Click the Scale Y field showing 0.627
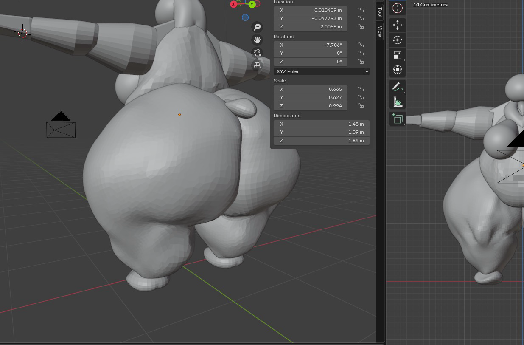 coord(311,97)
